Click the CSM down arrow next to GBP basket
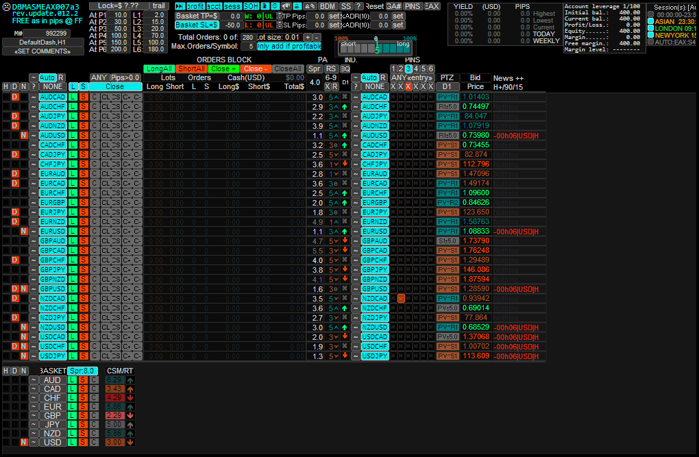 coord(130,415)
